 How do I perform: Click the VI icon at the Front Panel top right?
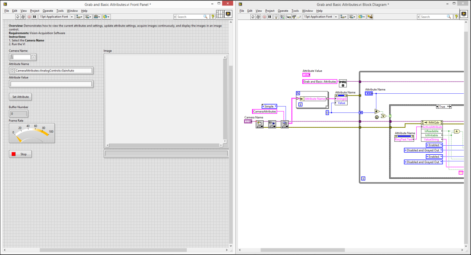(228, 14)
